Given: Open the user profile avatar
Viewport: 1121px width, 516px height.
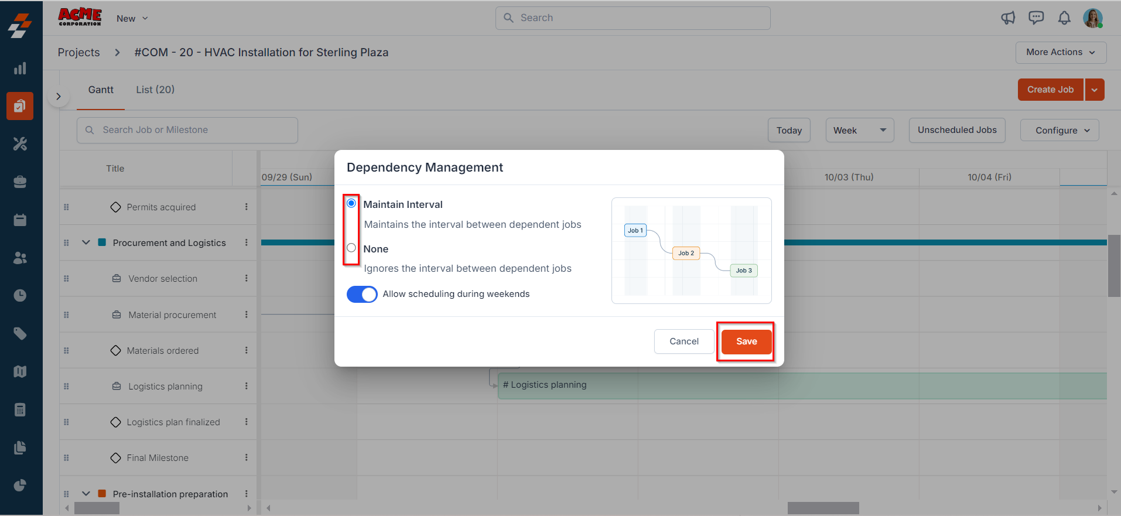Looking at the screenshot, I should pyautogui.click(x=1092, y=18).
